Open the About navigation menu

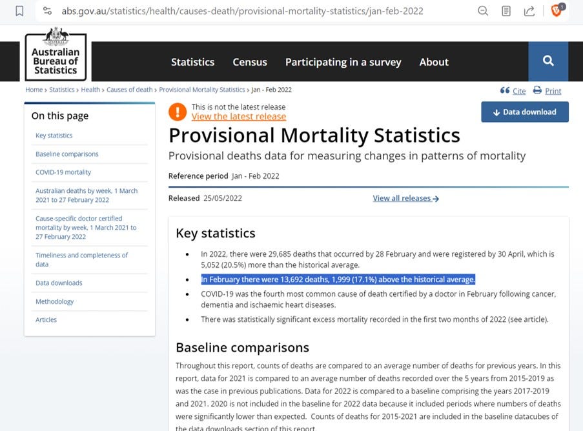(434, 62)
